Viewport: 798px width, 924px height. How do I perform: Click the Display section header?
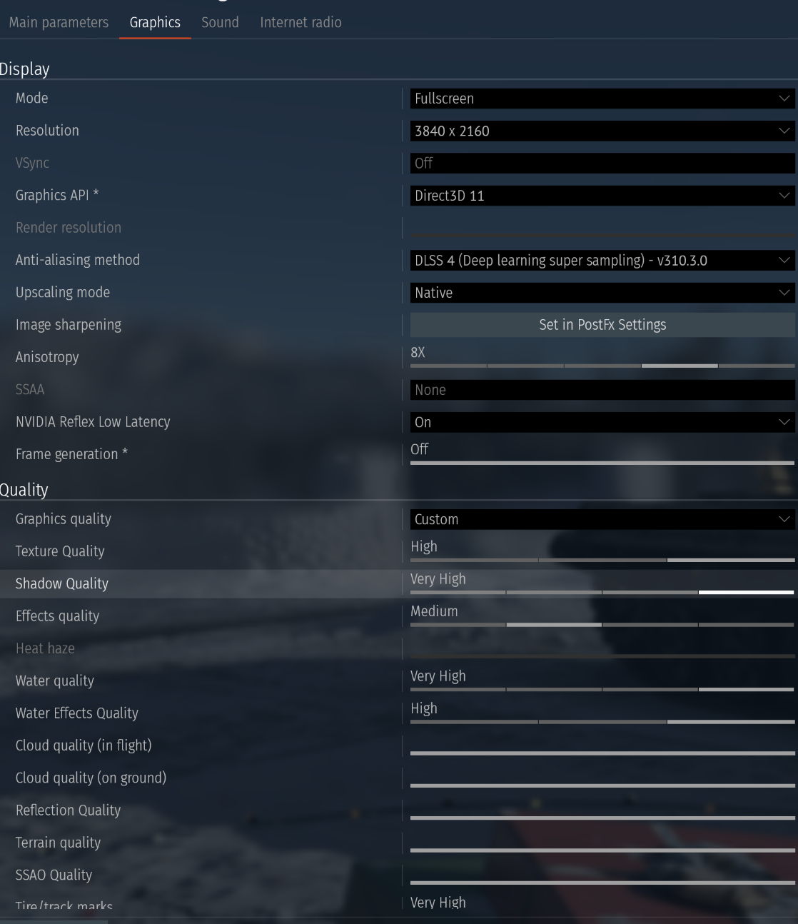24,69
